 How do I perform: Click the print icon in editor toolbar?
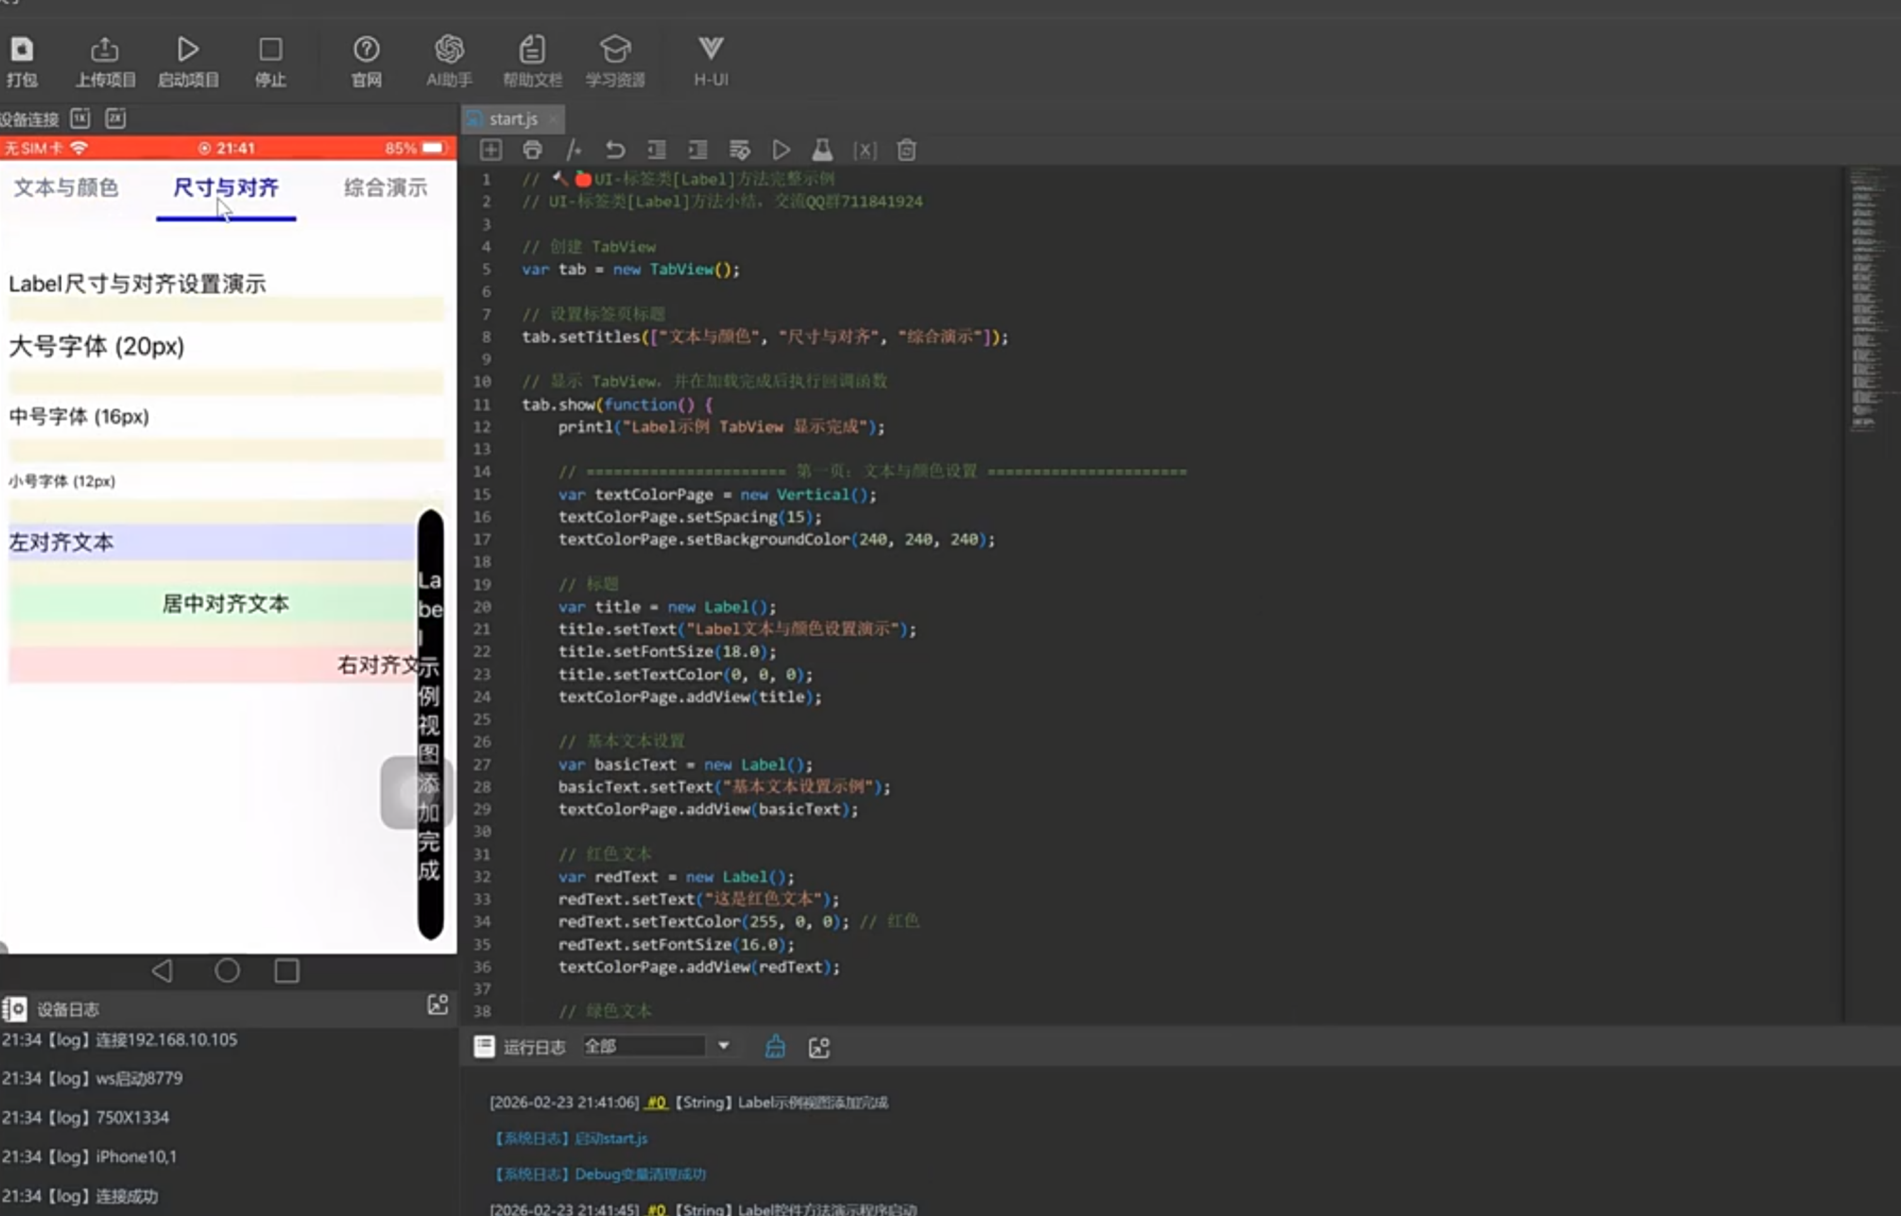(x=533, y=150)
